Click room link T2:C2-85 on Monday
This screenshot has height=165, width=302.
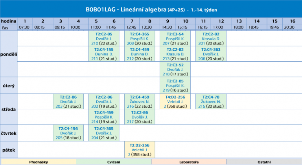(x=104, y=34)
